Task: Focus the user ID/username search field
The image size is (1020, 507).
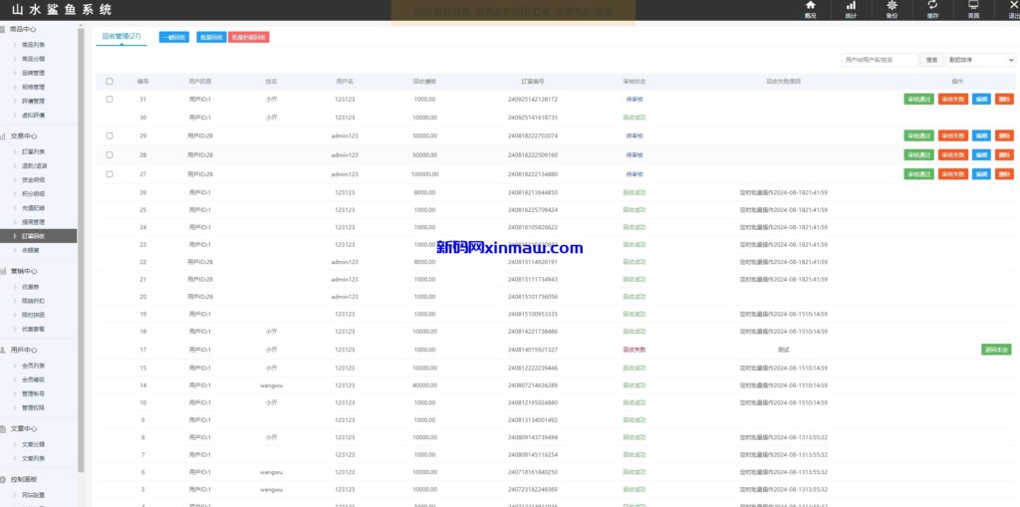Action: 879,60
